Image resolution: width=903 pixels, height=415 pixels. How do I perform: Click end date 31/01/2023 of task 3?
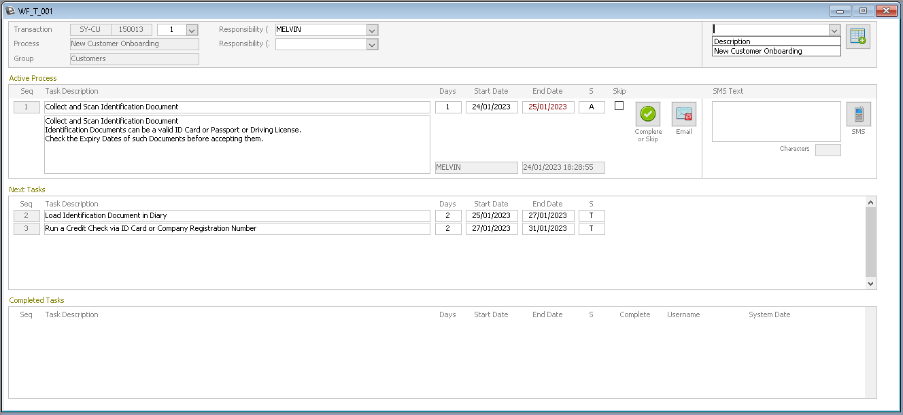548,229
